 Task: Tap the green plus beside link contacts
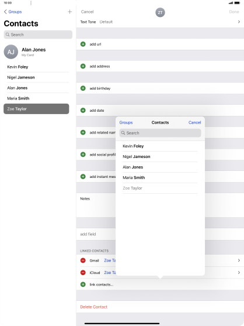(83, 284)
